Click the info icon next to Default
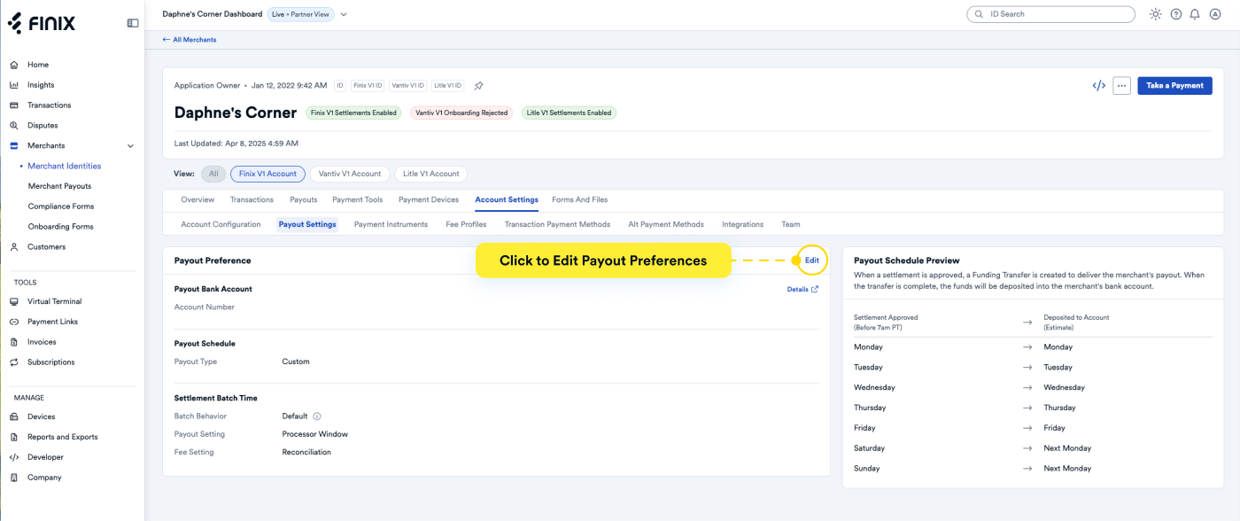The image size is (1240, 521). [x=317, y=416]
